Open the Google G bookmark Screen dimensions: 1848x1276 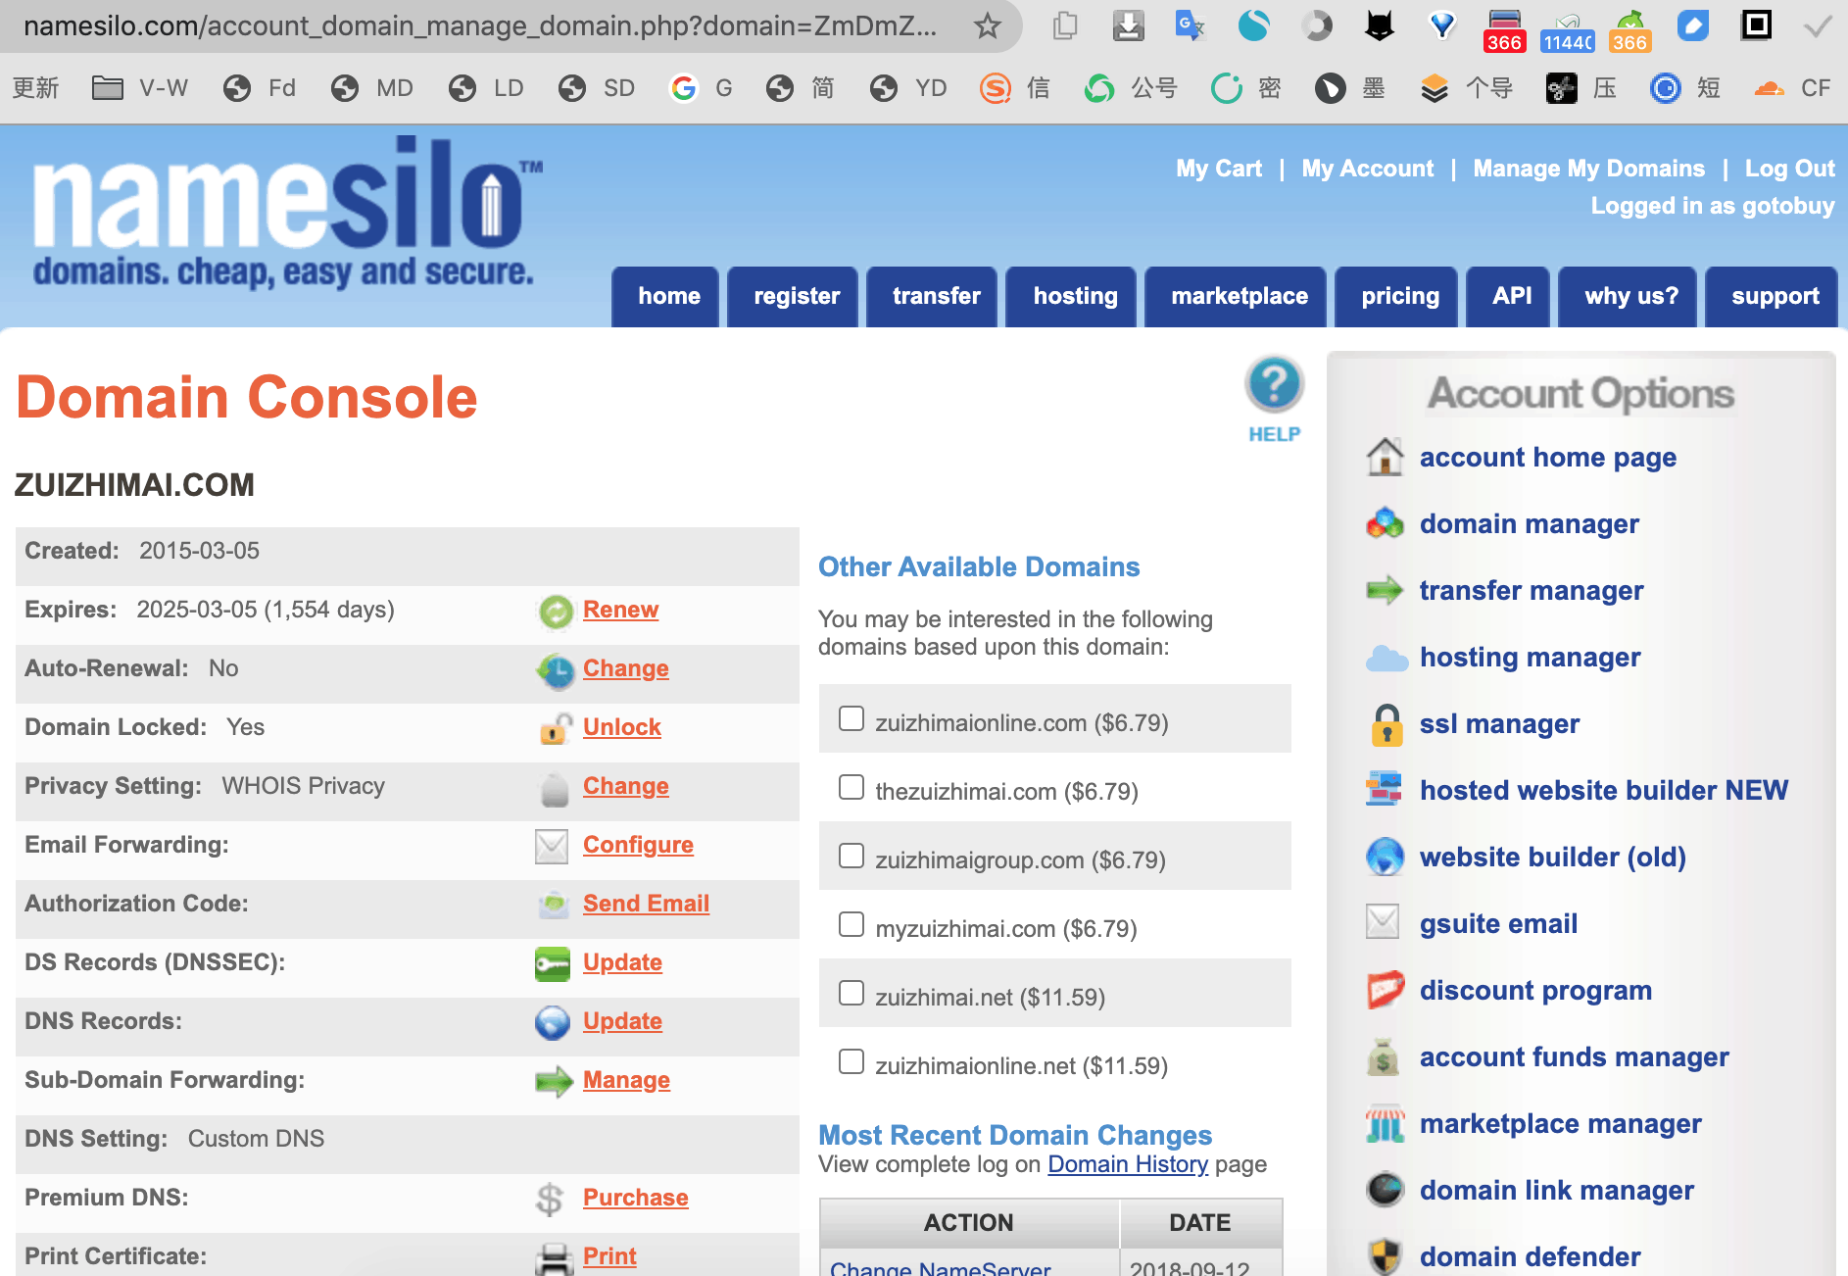click(702, 88)
